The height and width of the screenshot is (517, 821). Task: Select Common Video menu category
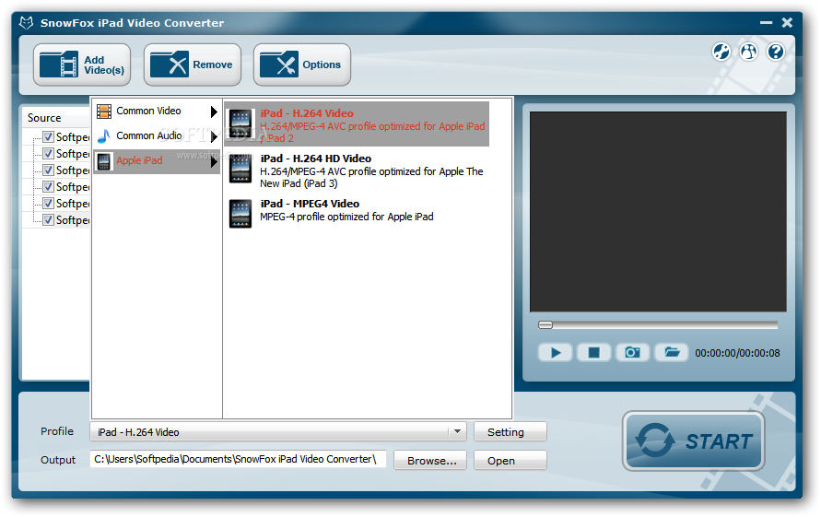[x=157, y=111]
